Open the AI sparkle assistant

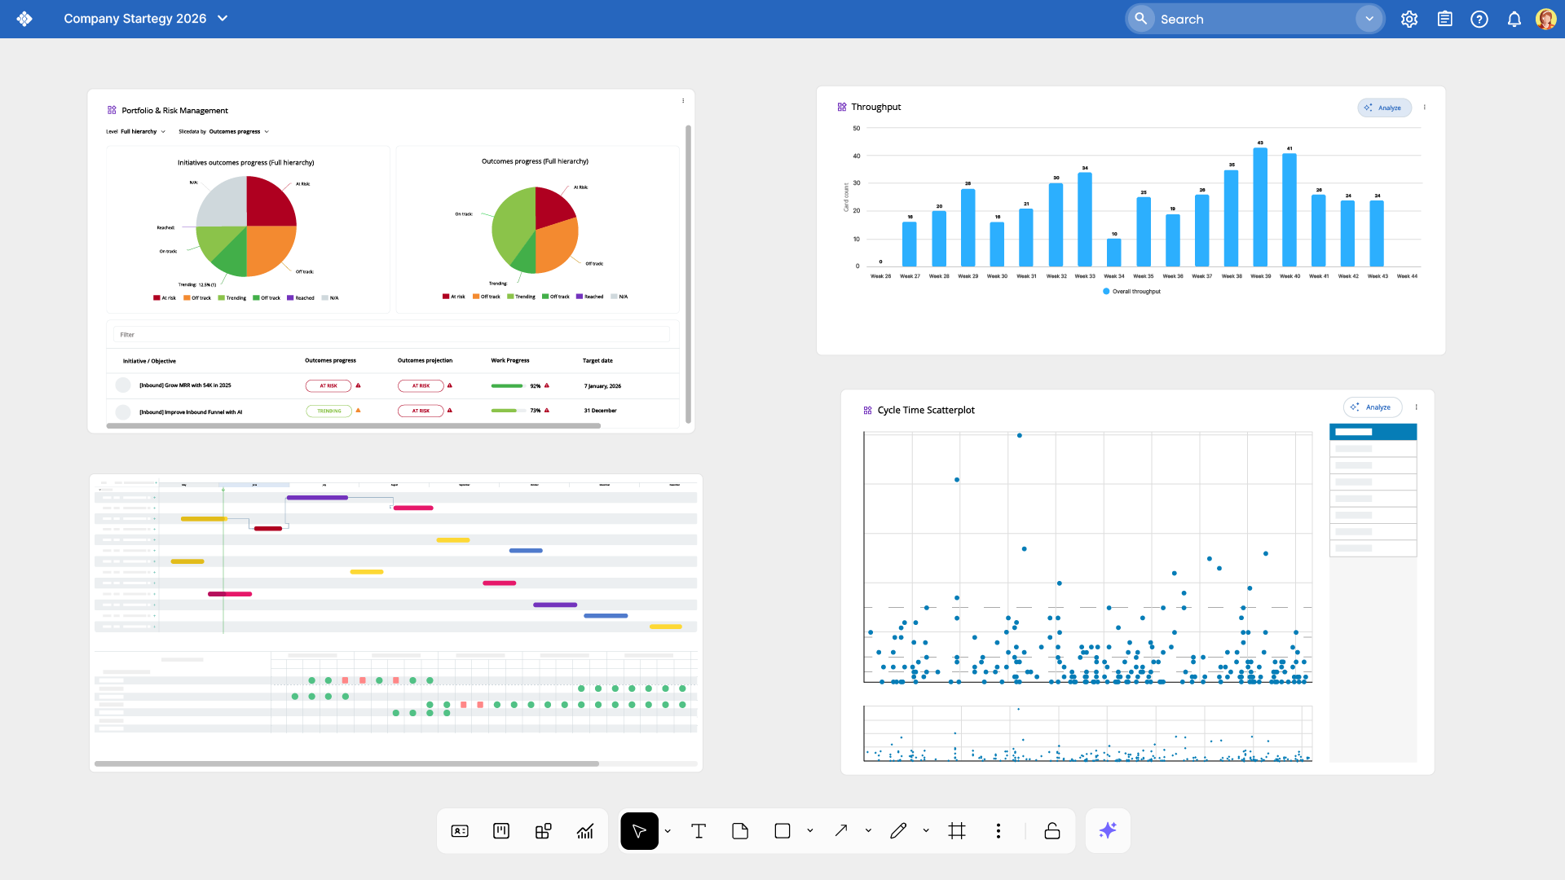pos(1108,831)
